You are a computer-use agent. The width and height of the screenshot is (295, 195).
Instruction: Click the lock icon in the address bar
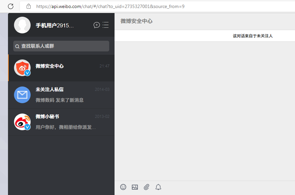29,6
